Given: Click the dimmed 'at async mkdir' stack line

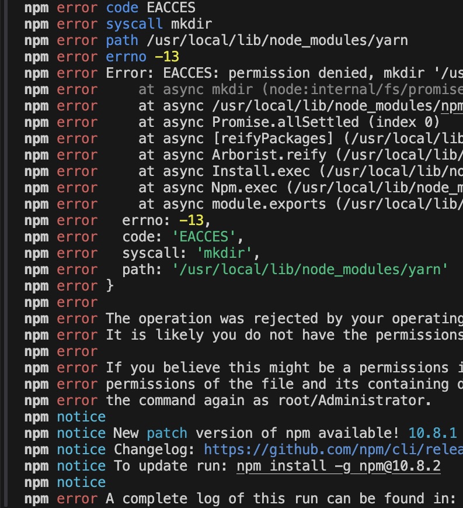Looking at the screenshot, I should point(243,90).
